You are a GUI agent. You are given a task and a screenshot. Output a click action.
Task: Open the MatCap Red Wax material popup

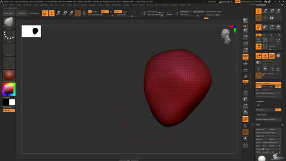click(x=9, y=76)
